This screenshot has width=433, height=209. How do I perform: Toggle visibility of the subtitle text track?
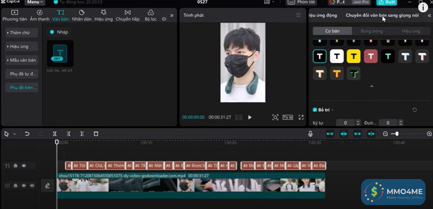pyautogui.click(x=24, y=166)
